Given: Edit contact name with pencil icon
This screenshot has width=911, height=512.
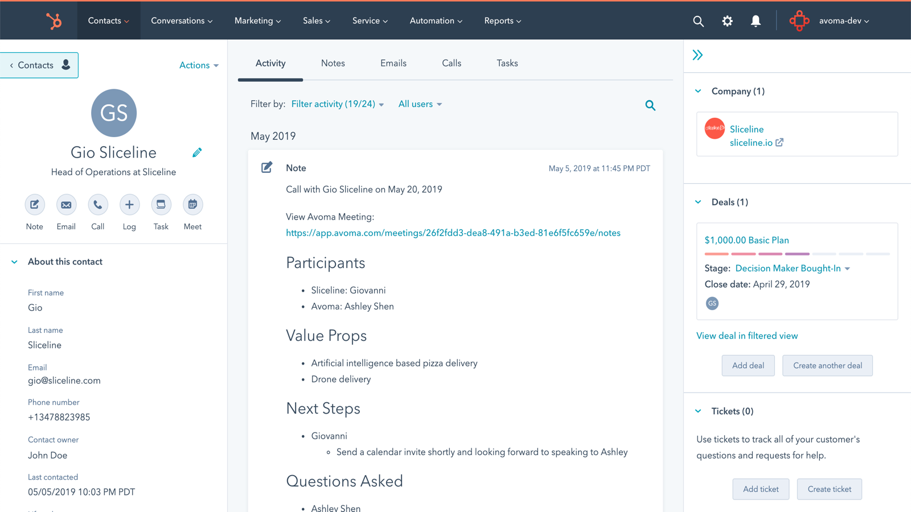Looking at the screenshot, I should pos(197,152).
